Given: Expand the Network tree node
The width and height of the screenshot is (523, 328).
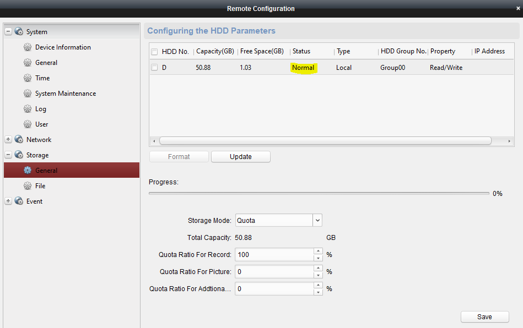Looking at the screenshot, I should (8, 140).
